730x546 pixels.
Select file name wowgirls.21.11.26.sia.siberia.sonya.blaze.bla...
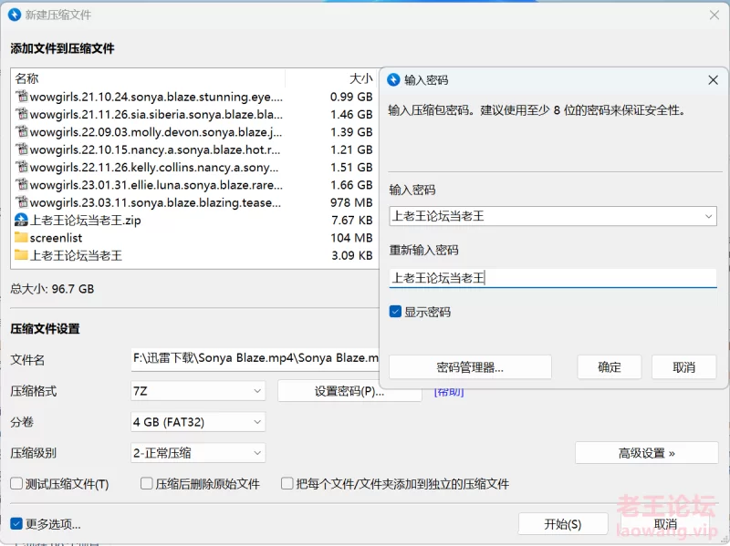click(x=156, y=115)
